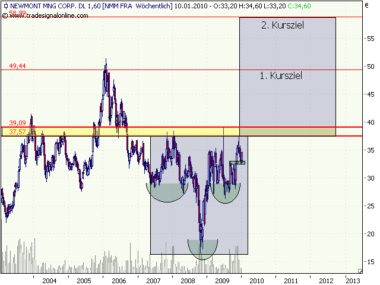Click the 45 tick on price axis
380x285 pixels.
[x=370, y=94]
